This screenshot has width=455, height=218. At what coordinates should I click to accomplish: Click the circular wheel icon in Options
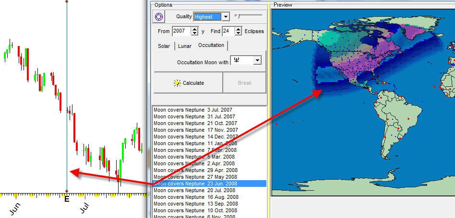pyautogui.click(x=159, y=17)
